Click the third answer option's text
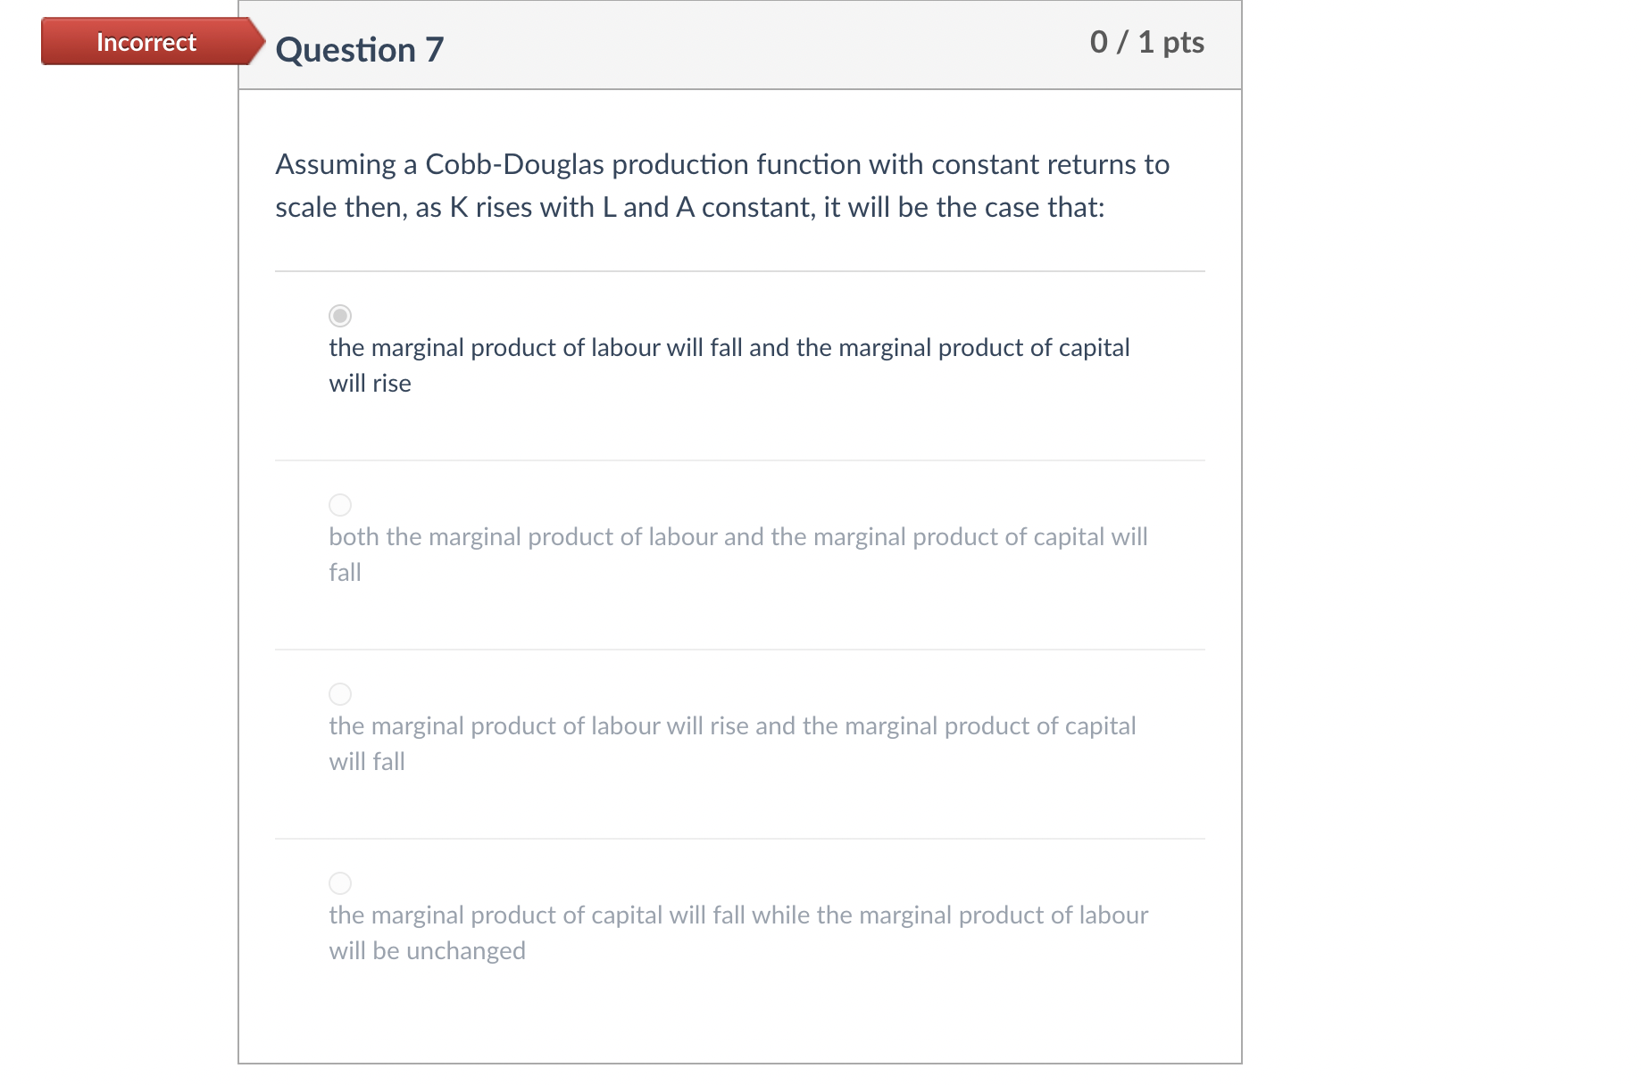This screenshot has width=1641, height=1085. point(732,742)
